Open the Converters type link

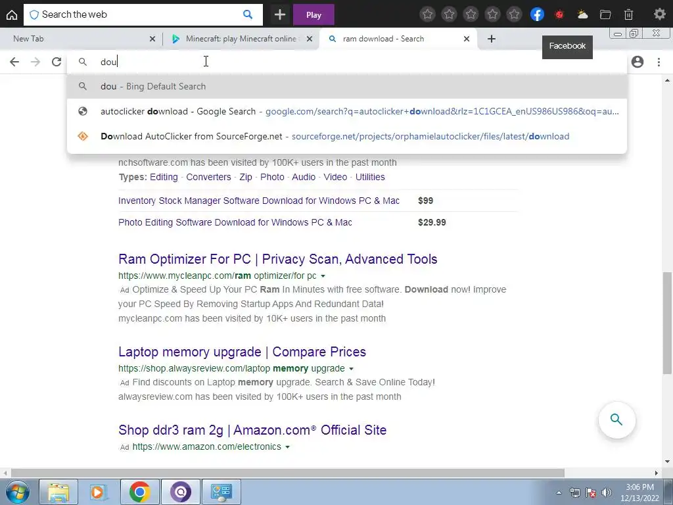[x=208, y=177]
